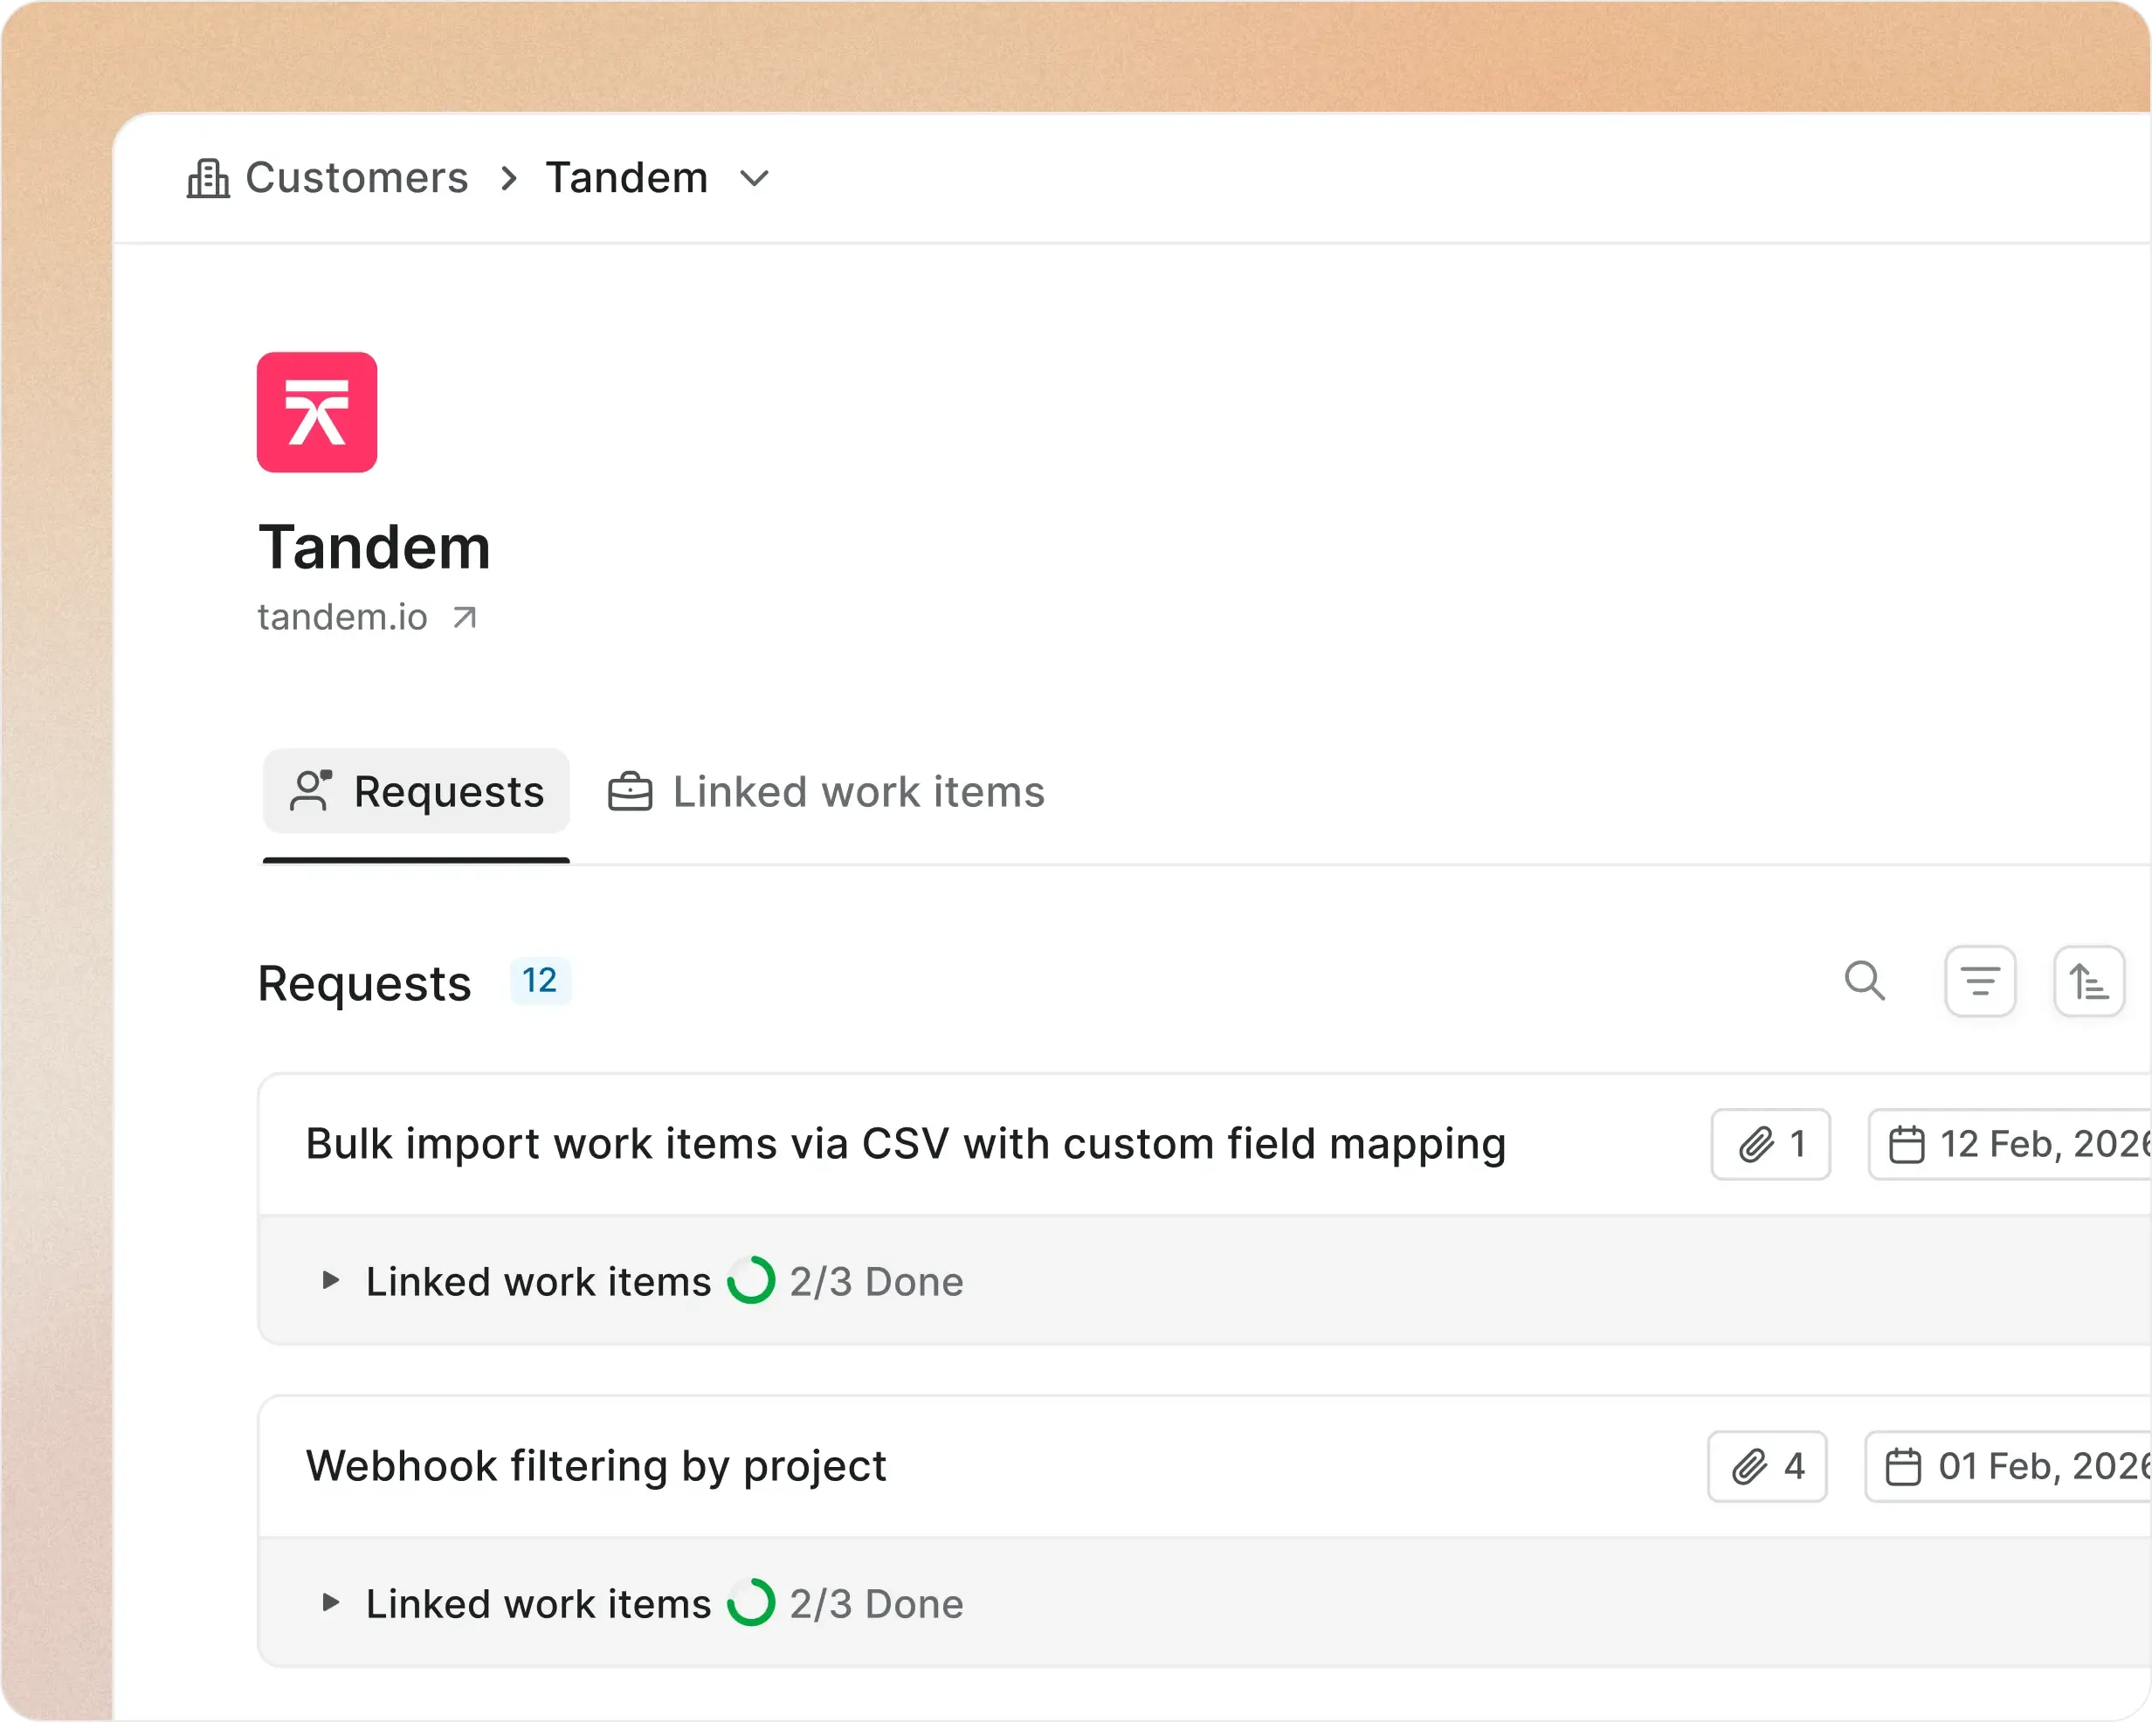
Task: Click the attachment count chip showing 4
Action: [x=1765, y=1465]
